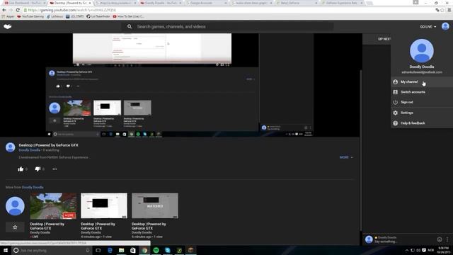Open the Doodly Doodla channel link under title

tap(30, 150)
